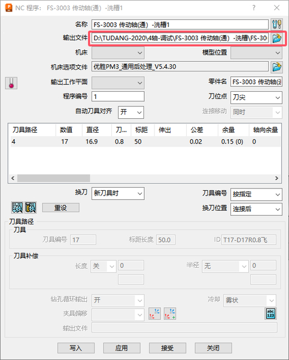
Task: Click the 标距长度 field showing 50.0
Action: pyautogui.click(x=166, y=239)
